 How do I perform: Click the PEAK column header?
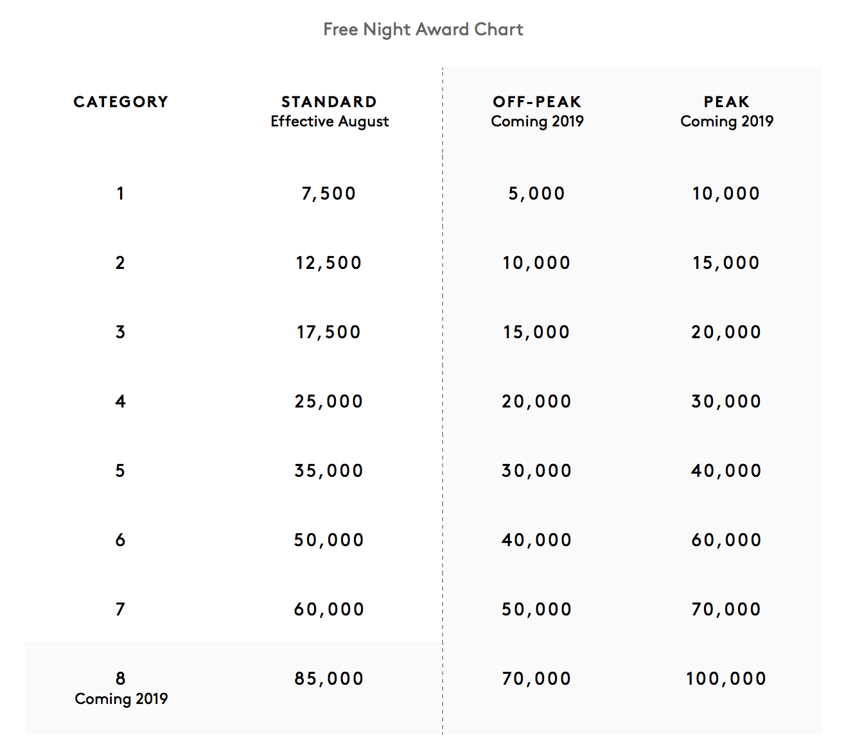726,102
